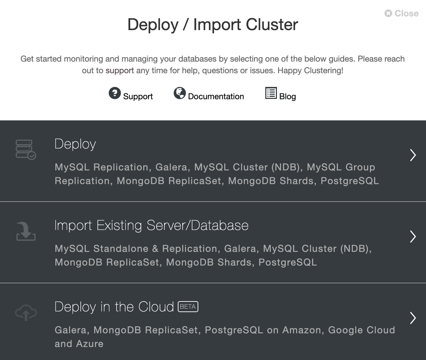Click the Import download tray icon
Image resolution: width=426 pixels, height=360 pixels.
26,231
